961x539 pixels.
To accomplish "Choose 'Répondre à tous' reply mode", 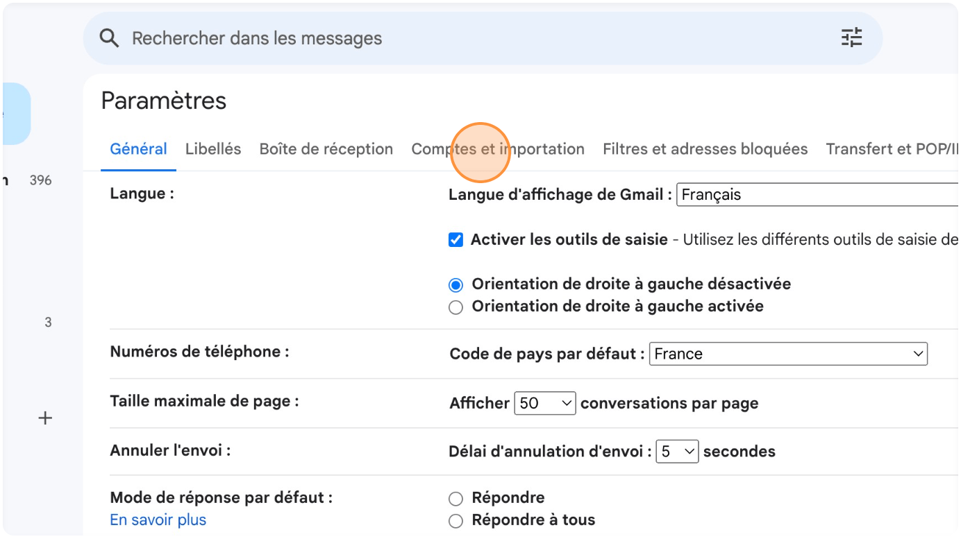I will (456, 520).
